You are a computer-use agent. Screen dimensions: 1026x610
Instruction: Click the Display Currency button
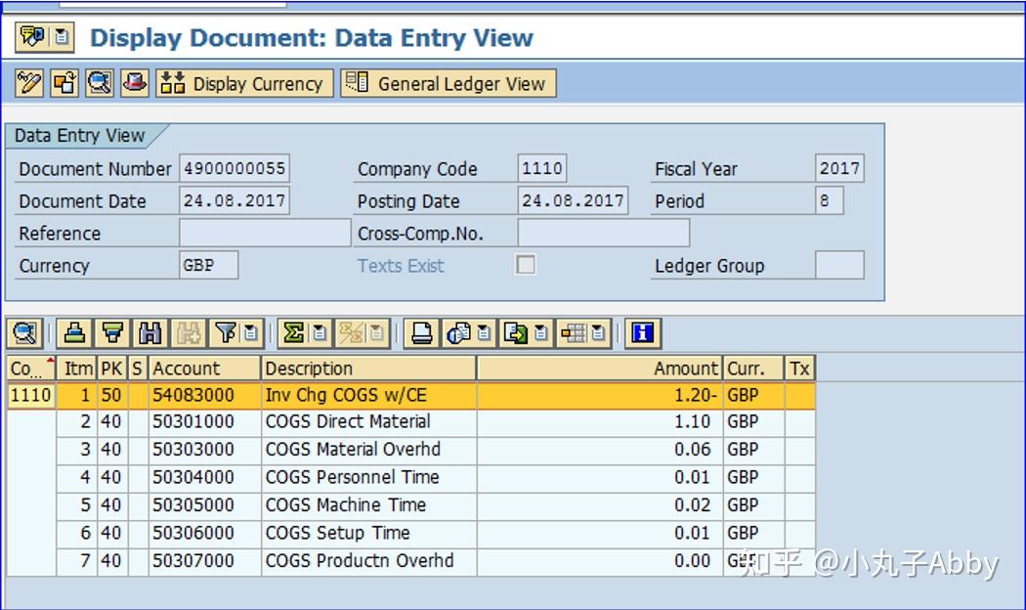pyautogui.click(x=244, y=83)
